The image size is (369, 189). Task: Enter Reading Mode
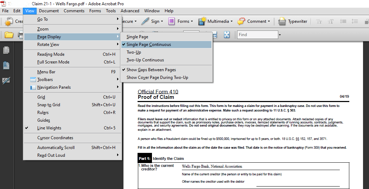click(x=72, y=54)
